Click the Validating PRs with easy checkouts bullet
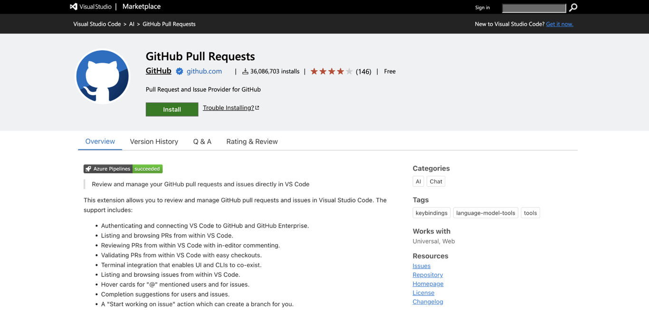 click(181, 255)
